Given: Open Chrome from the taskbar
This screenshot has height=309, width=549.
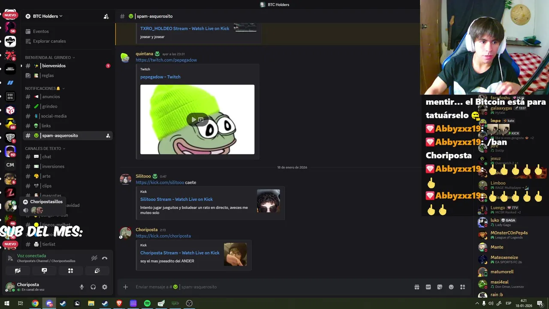Looking at the screenshot, I should (x=35, y=303).
